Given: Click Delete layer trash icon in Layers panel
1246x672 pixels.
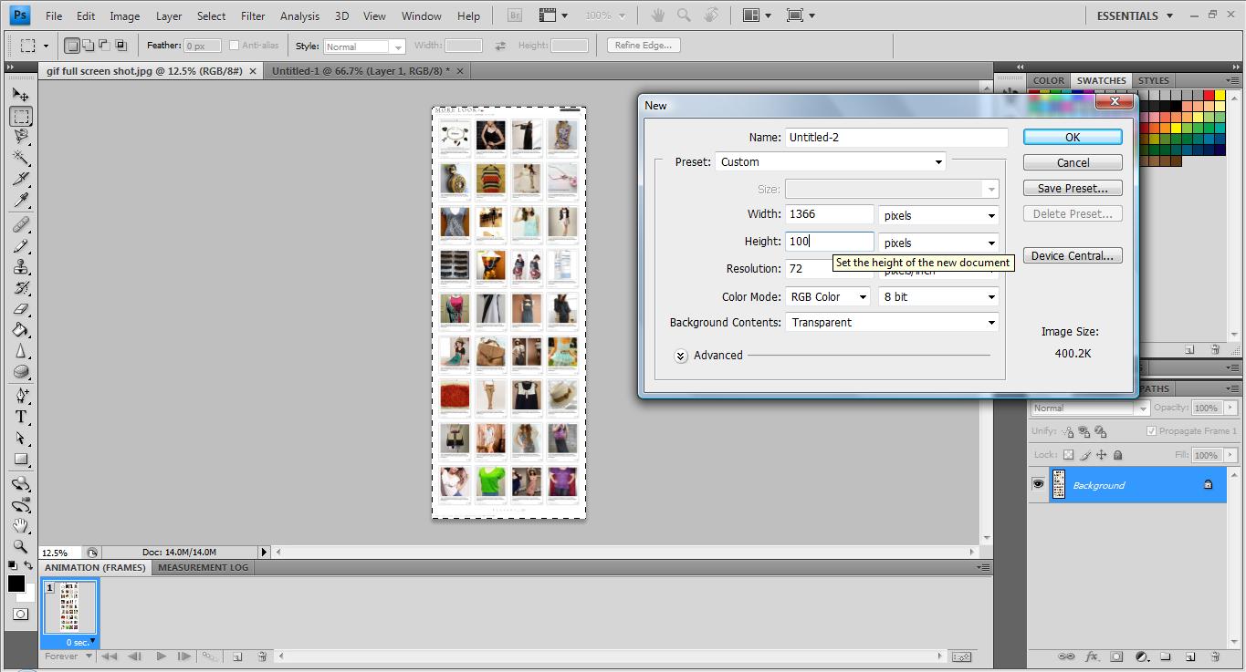Looking at the screenshot, I should pos(1215,656).
